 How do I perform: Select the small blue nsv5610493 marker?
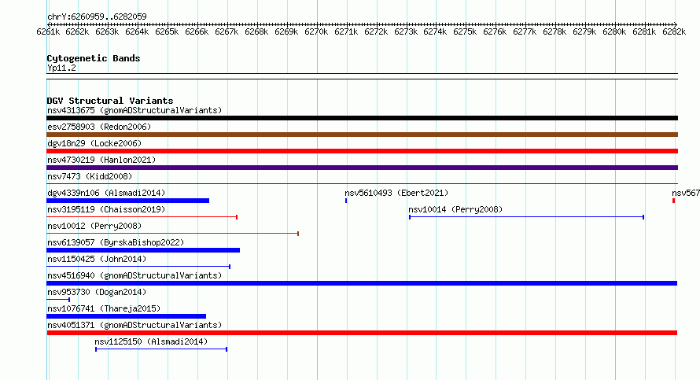click(x=346, y=201)
